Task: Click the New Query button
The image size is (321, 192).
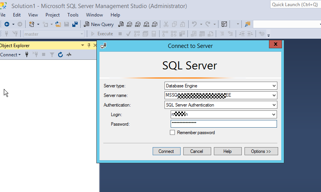Action: [x=99, y=25]
